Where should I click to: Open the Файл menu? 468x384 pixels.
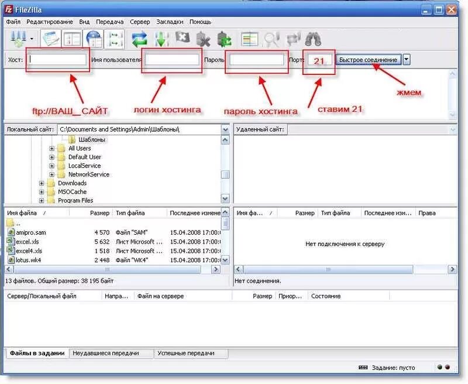click(13, 22)
